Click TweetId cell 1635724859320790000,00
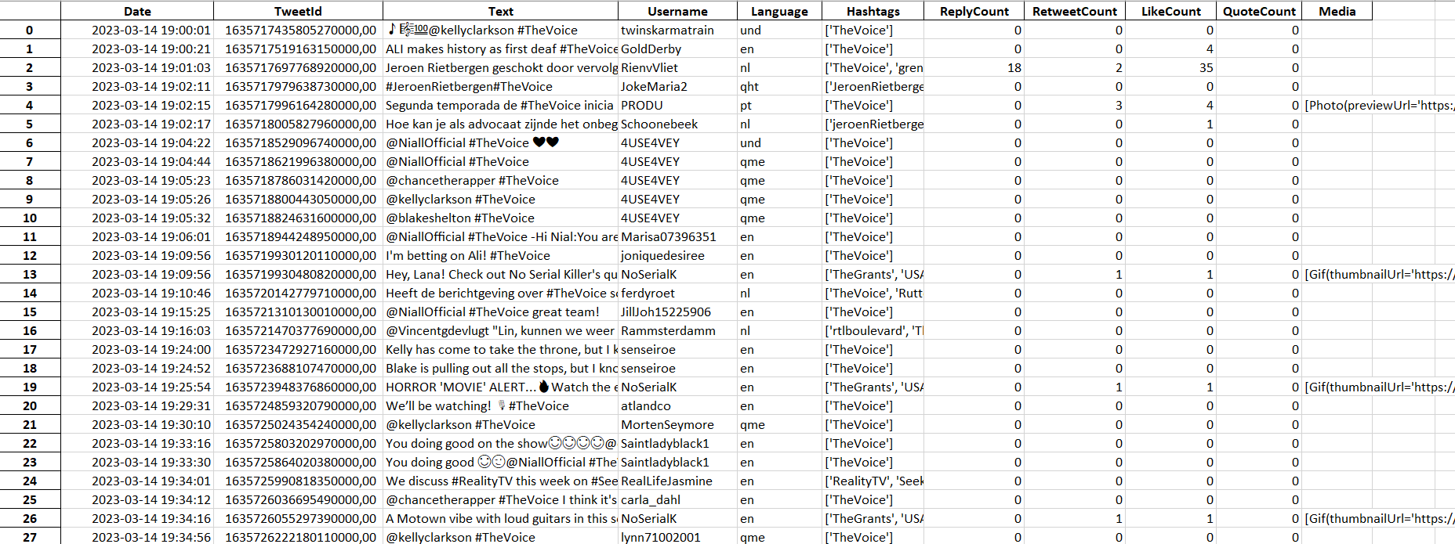This screenshot has height=544, width=1455. click(x=298, y=405)
